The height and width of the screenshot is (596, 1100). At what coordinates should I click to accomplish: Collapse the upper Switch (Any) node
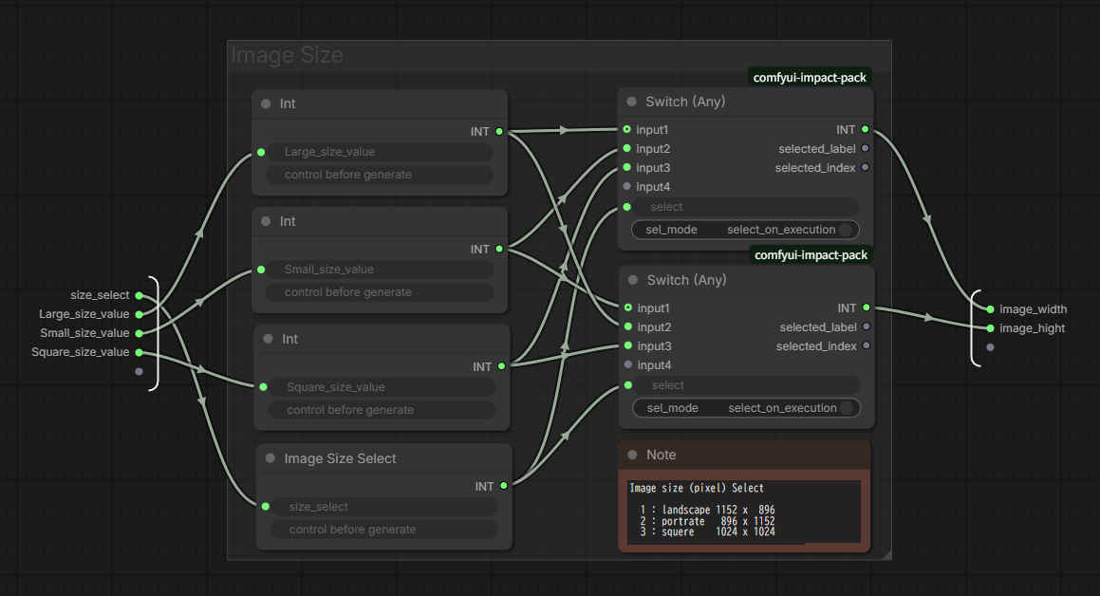coord(631,102)
